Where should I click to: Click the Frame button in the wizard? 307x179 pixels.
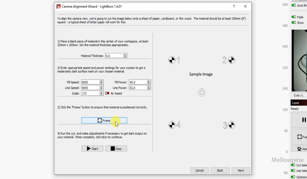[x=104, y=120]
